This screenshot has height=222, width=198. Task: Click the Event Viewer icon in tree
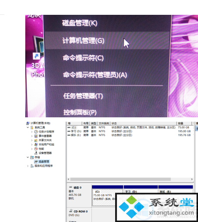click(x=36, y=136)
